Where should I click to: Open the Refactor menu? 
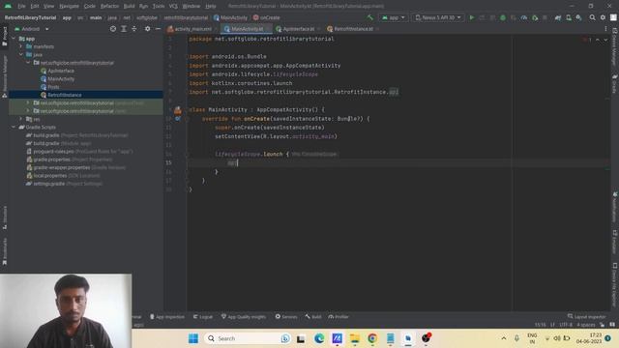pyautogui.click(x=109, y=6)
